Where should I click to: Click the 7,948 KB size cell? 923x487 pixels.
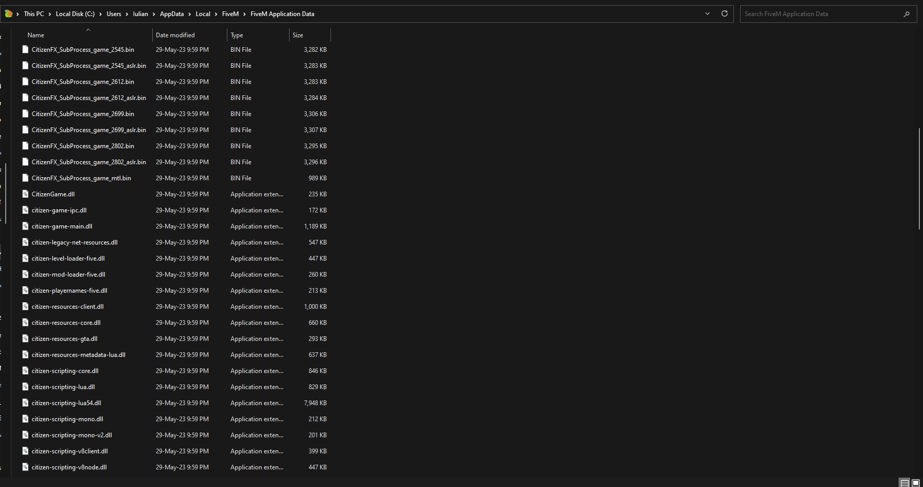(x=315, y=403)
